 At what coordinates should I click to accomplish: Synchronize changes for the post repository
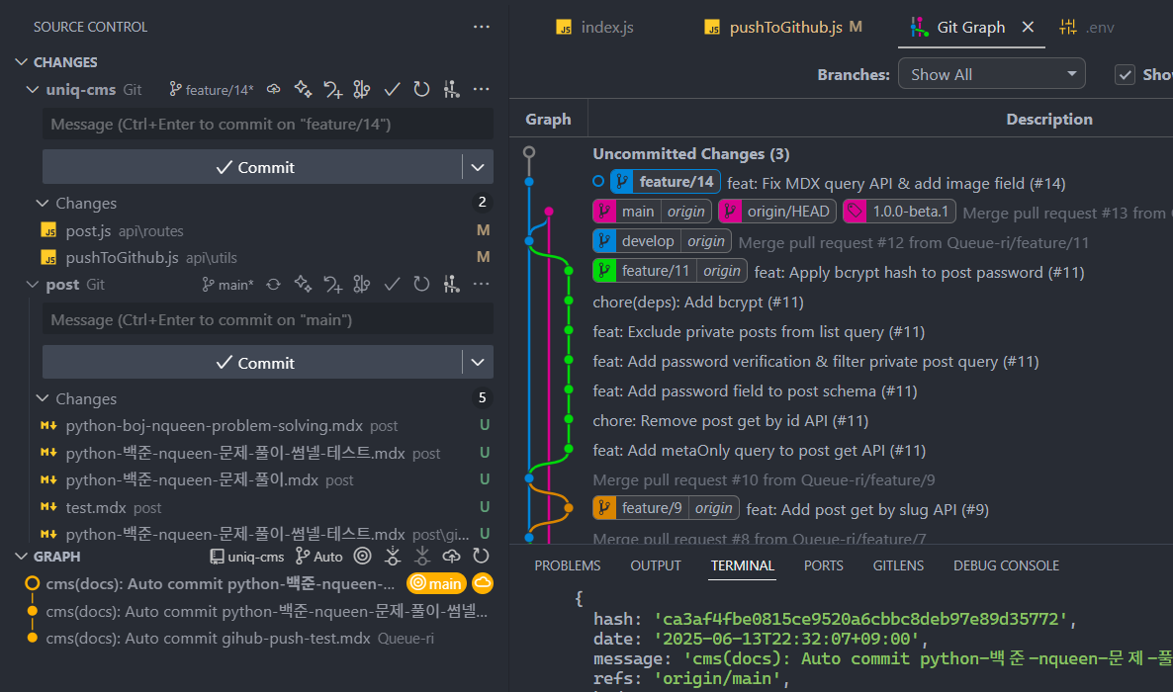[274, 285]
